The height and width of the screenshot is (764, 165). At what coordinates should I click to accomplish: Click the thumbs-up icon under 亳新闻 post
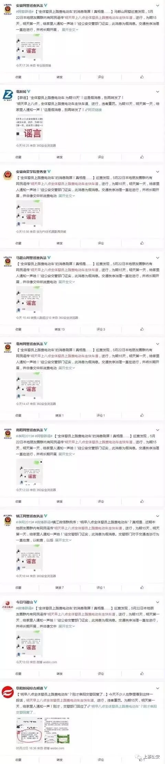[x=142, y=157]
